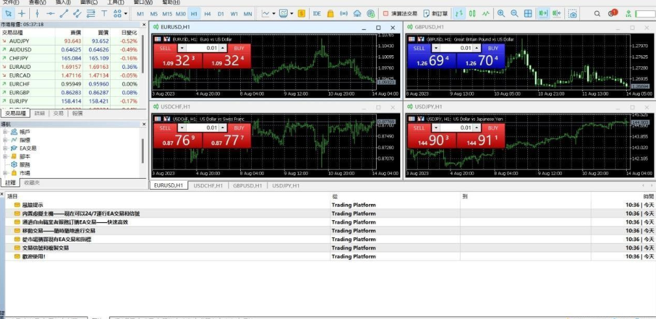Image resolution: width=656 pixels, height=319 pixels.
Task: Switch chart to candlestick display
Action: point(472,13)
